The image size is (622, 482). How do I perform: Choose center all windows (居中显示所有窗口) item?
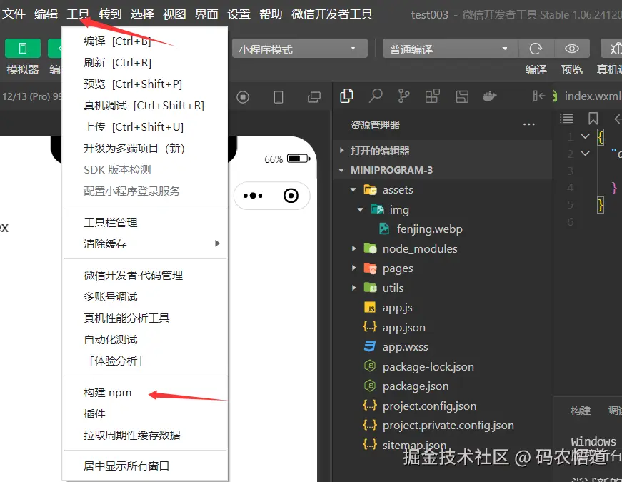click(x=145, y=466)
